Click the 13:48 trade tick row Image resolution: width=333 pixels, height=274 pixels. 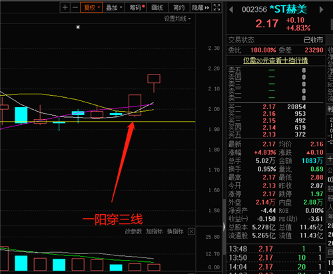(x=276, y=249)
